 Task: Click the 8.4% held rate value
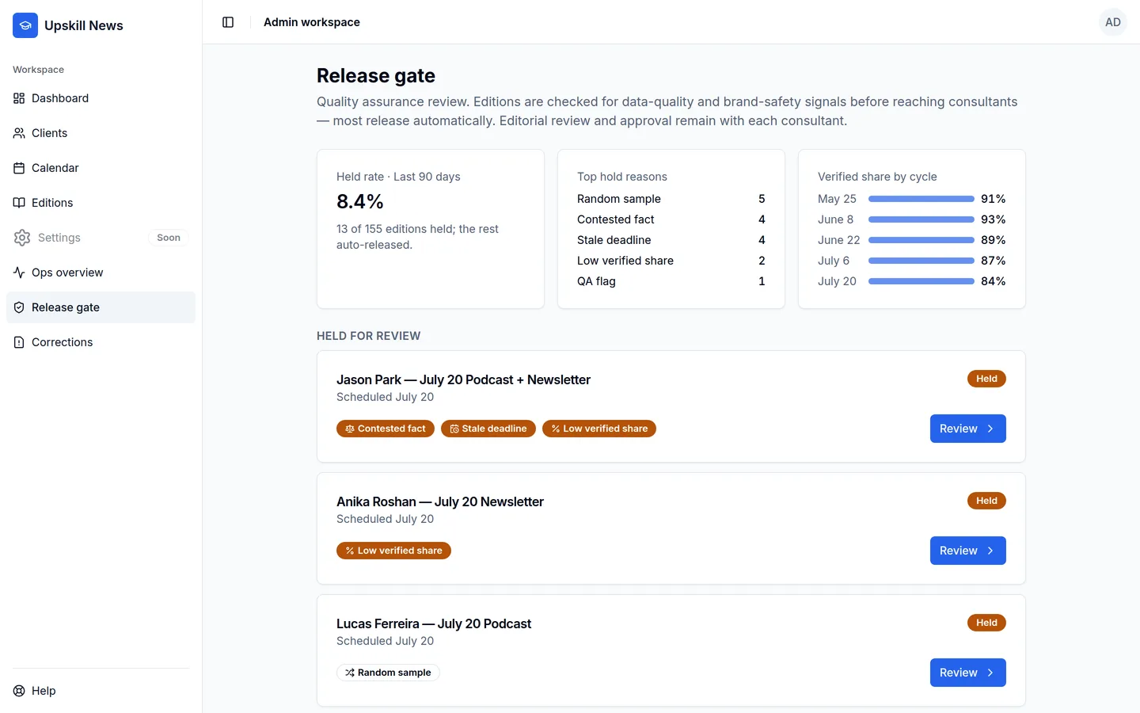pos(360,201)
